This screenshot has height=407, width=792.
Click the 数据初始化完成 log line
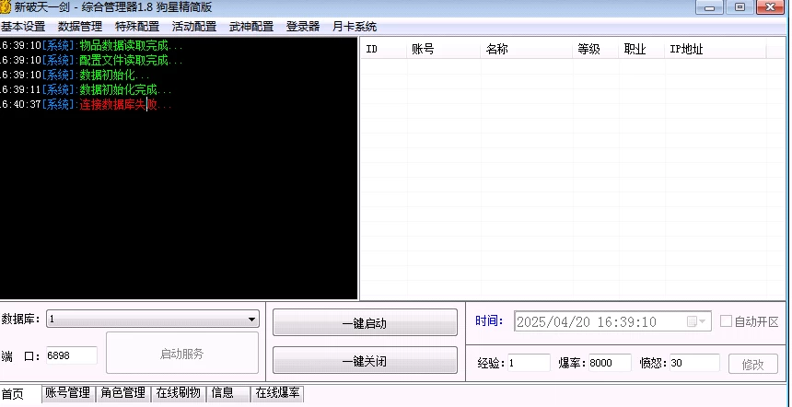coord(86,90)
